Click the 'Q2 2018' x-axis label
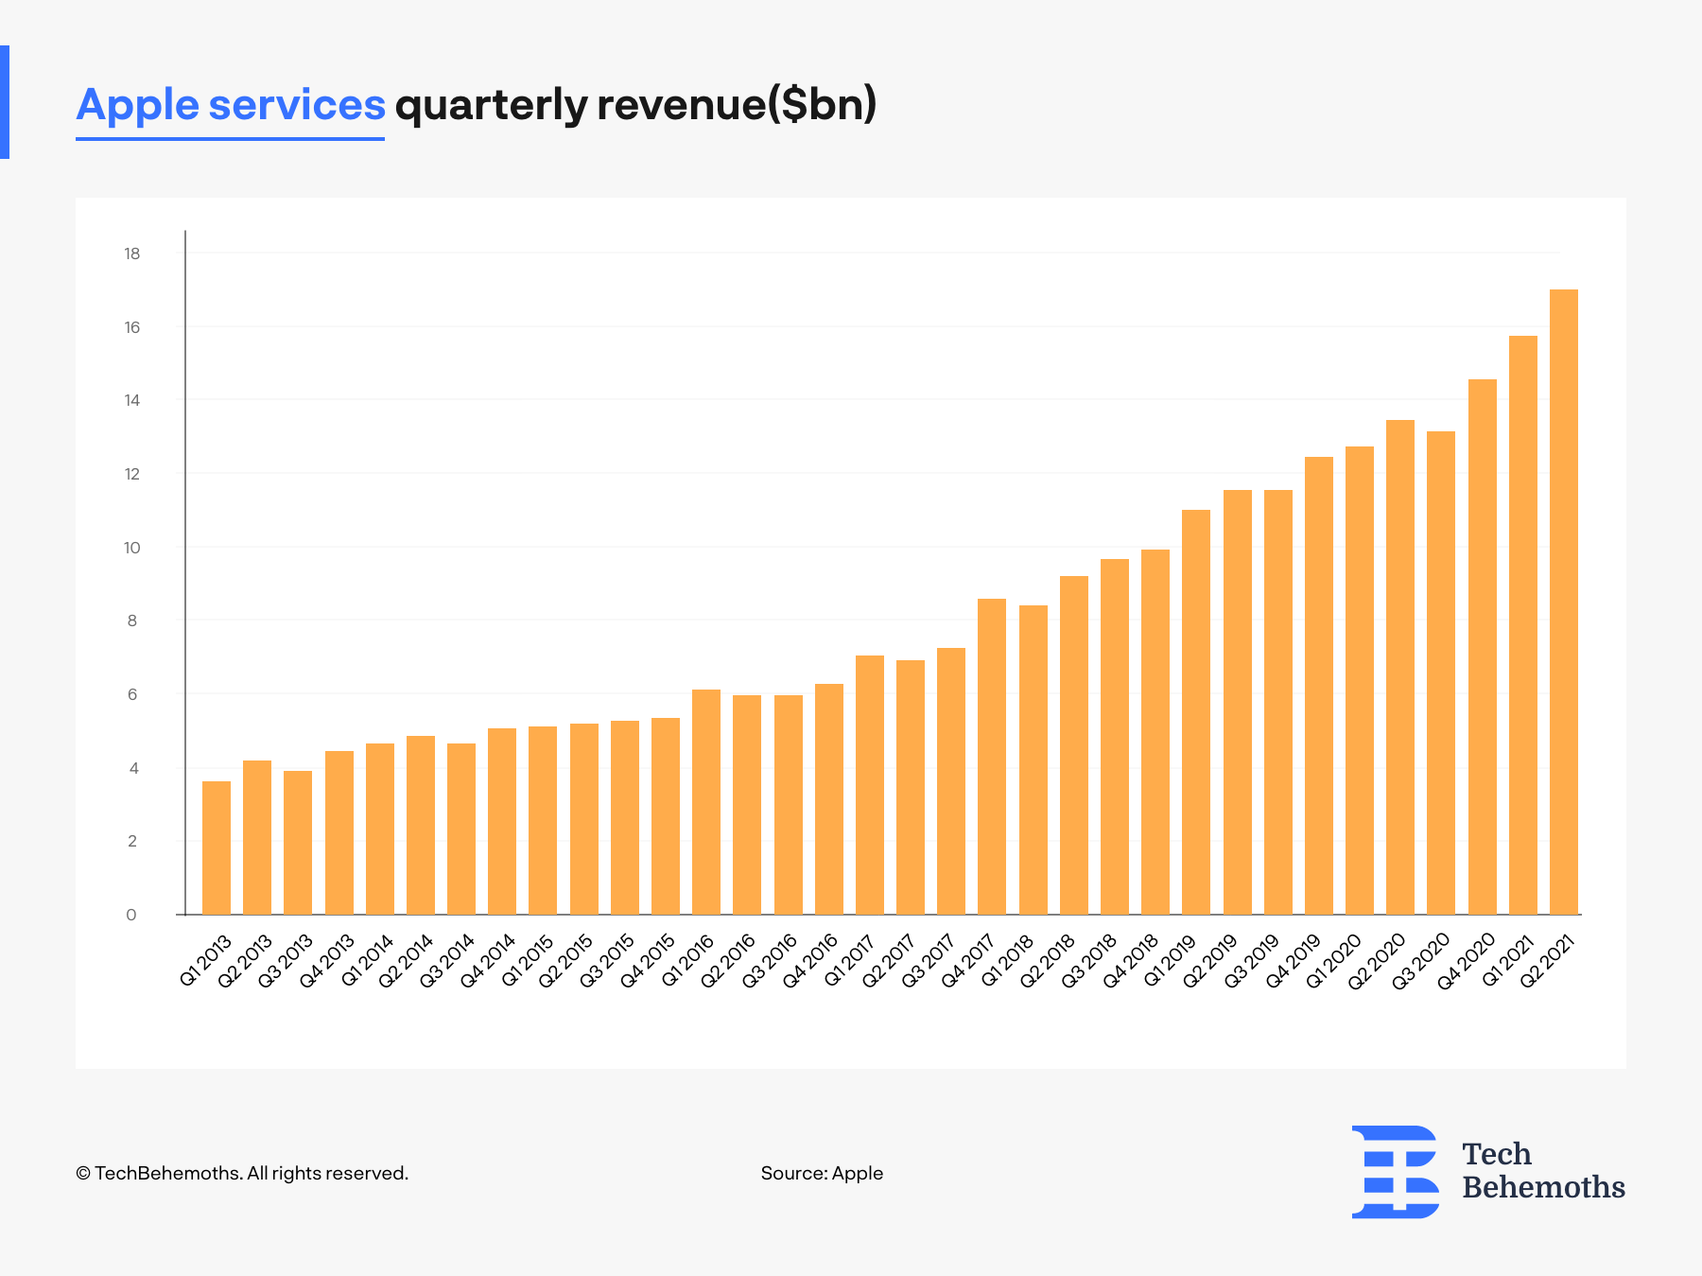1702x1276 pixels. point(1049,961)
